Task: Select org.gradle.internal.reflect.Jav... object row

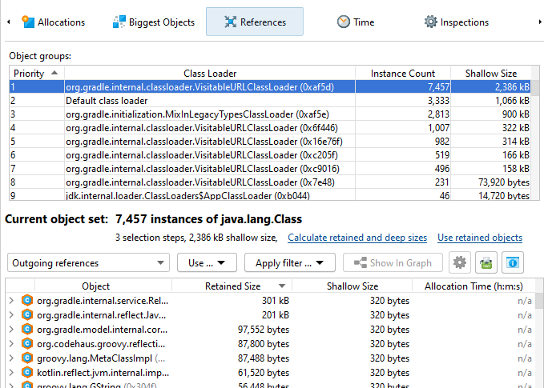Action: [x=271, y=315]
